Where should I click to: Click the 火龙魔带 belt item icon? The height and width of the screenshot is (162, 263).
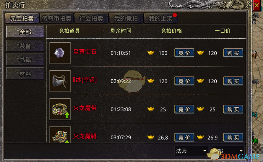(x=60, y=109)
